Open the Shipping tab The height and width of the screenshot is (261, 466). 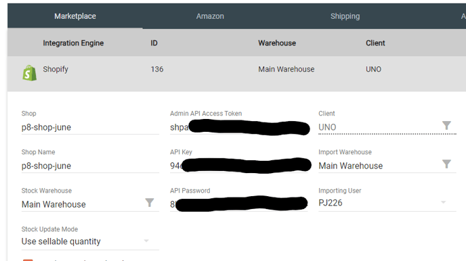pos(345,16)
